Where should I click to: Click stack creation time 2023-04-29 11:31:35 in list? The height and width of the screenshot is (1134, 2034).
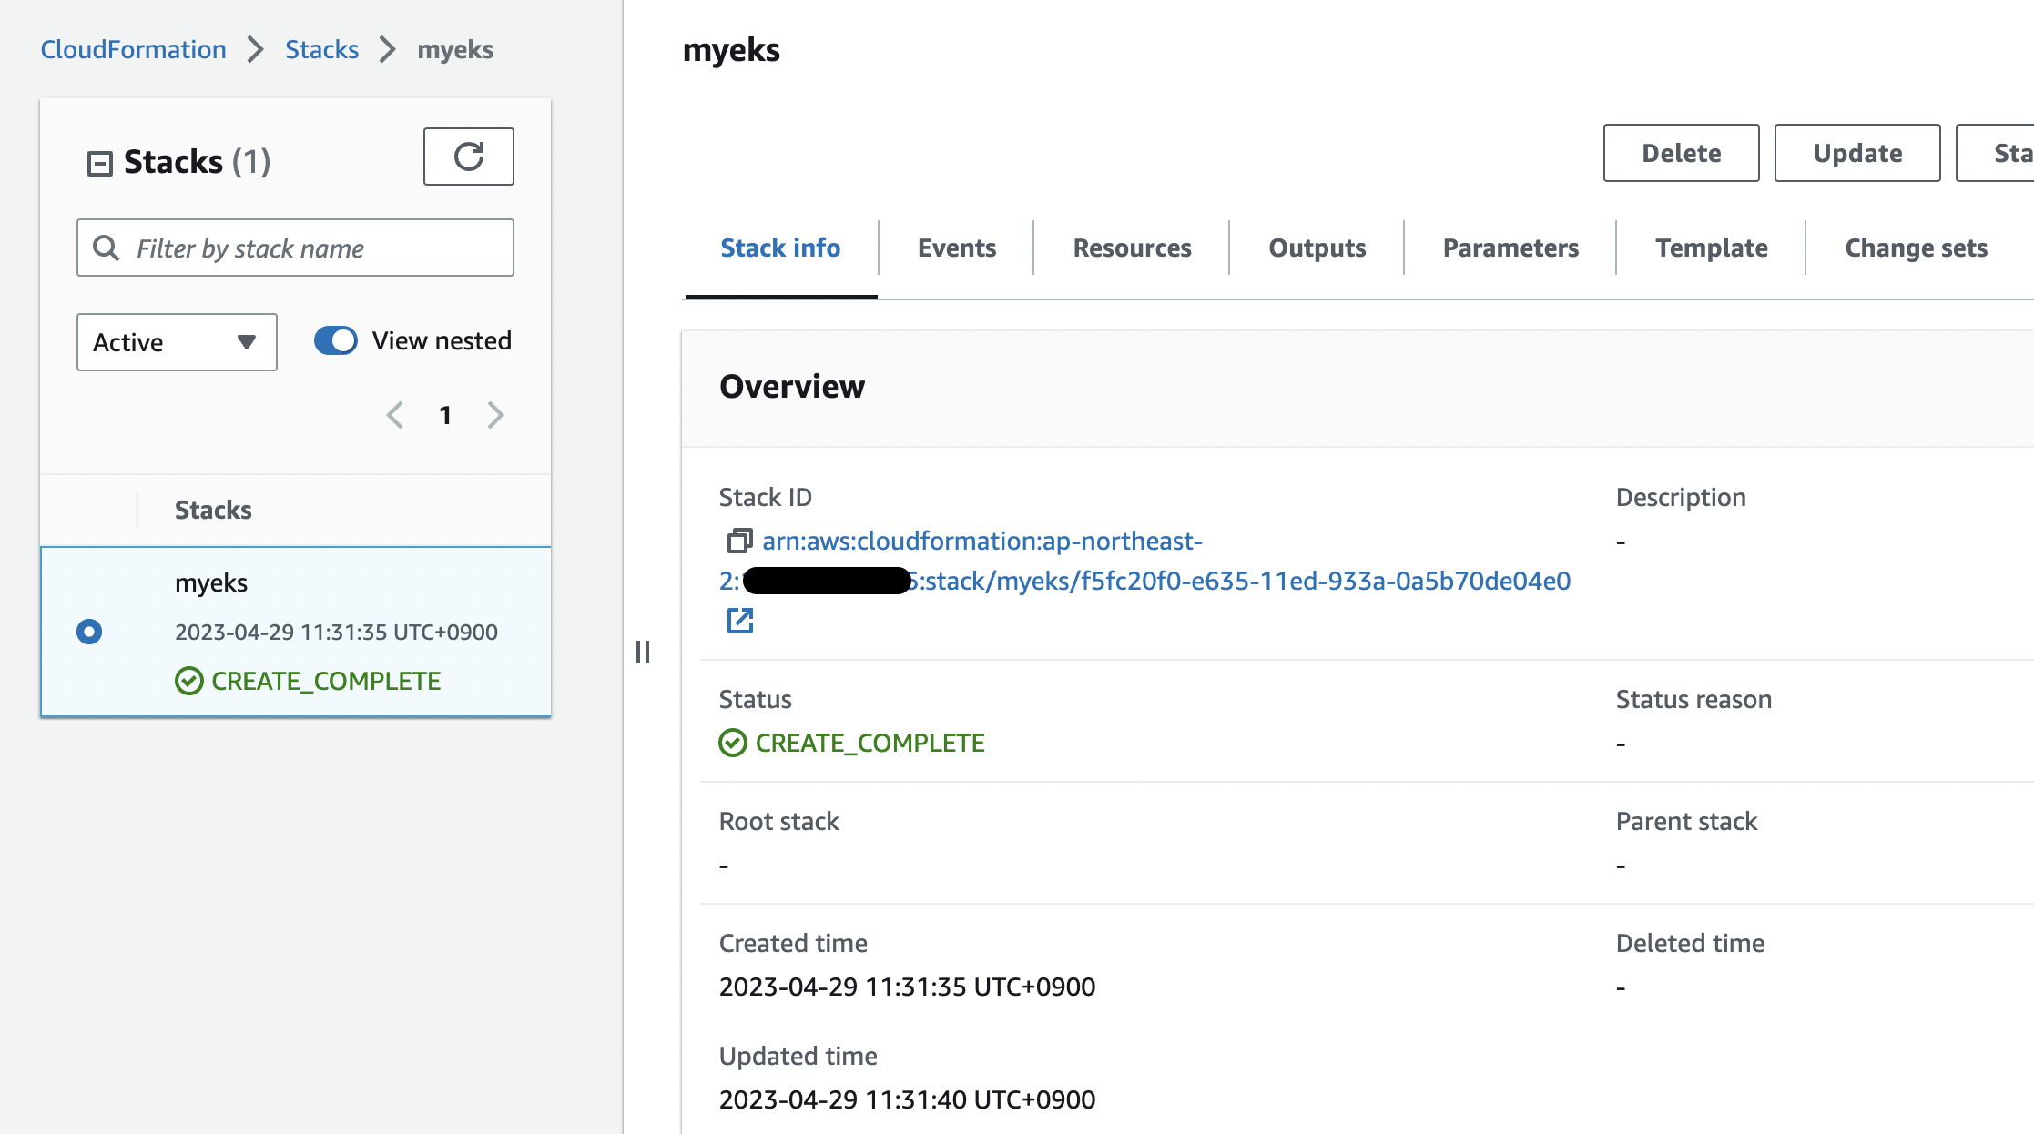click(336, 632)
